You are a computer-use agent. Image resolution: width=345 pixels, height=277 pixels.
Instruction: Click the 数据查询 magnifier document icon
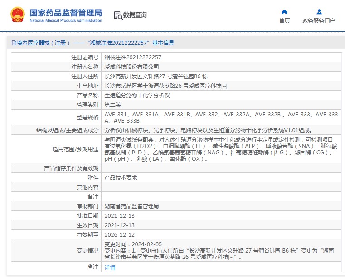coord(117,15)
